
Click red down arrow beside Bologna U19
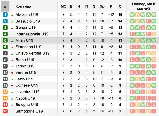pos(12,105)
